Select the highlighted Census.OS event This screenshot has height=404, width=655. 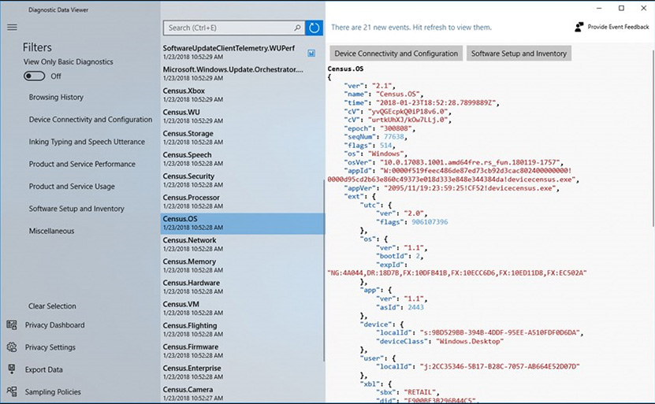click(x=242, y=224)
